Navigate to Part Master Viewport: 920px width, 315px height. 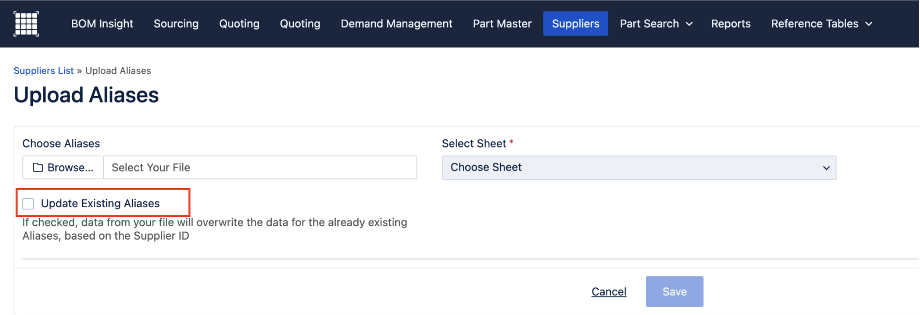point(502,24)
